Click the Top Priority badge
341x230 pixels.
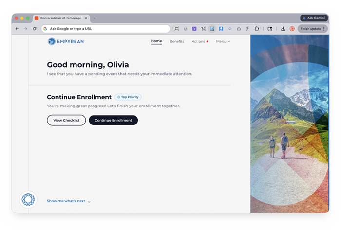click(128, 97)
